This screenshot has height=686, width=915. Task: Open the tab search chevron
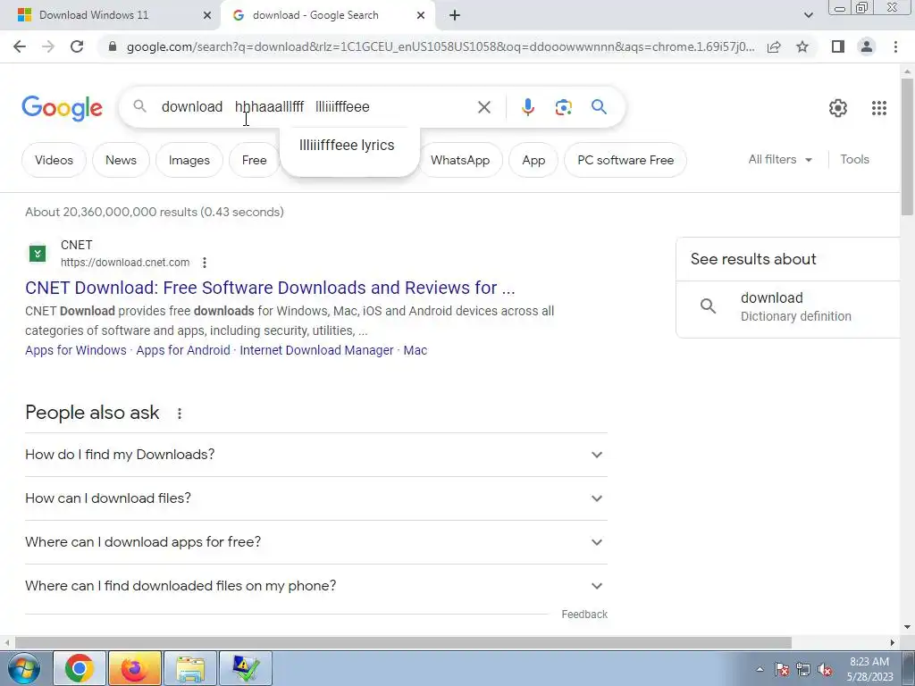tap(808, 15)
